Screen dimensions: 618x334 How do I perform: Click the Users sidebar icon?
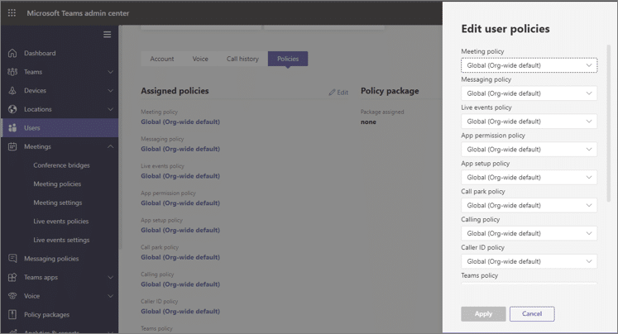[x=12, y=128]
